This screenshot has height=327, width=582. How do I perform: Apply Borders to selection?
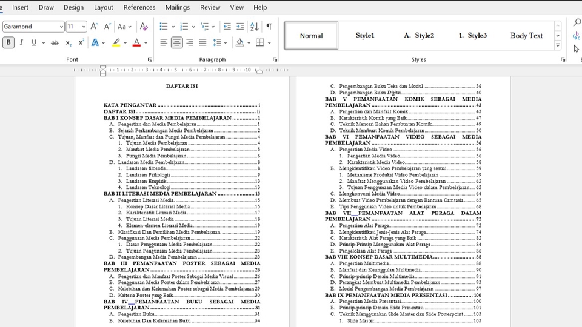260,42
